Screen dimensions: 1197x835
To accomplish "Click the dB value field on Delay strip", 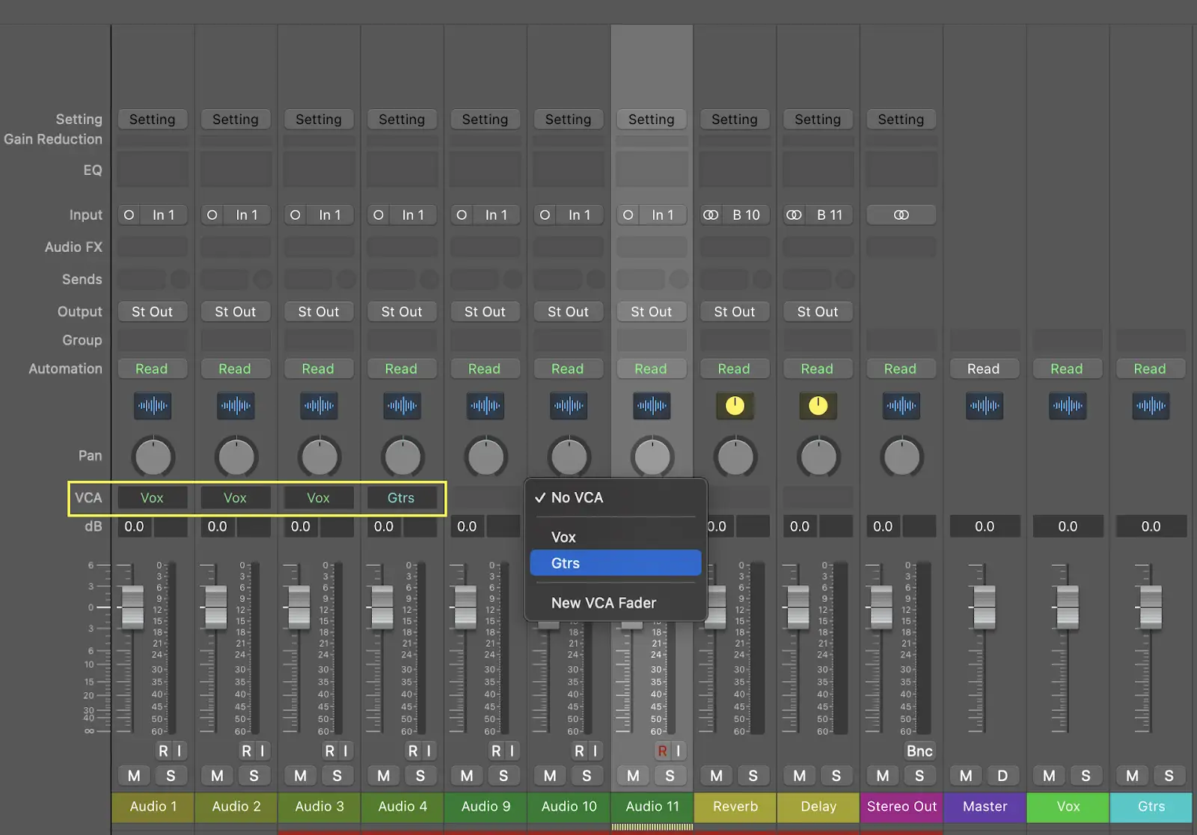I will [800, 526].
